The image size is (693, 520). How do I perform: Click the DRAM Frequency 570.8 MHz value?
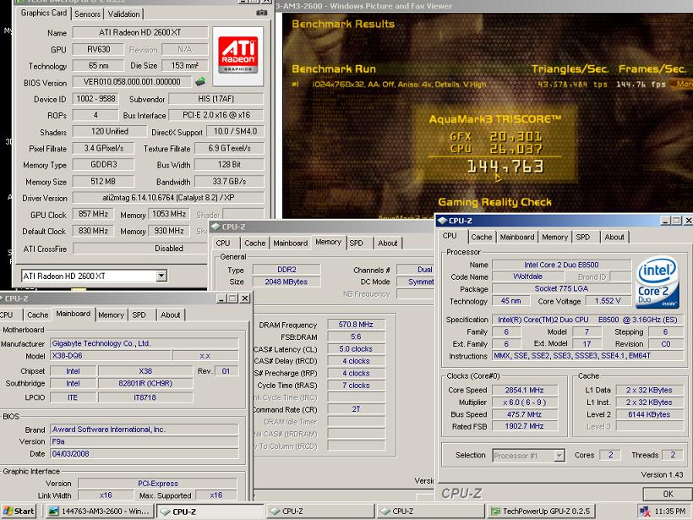point(356,324)
